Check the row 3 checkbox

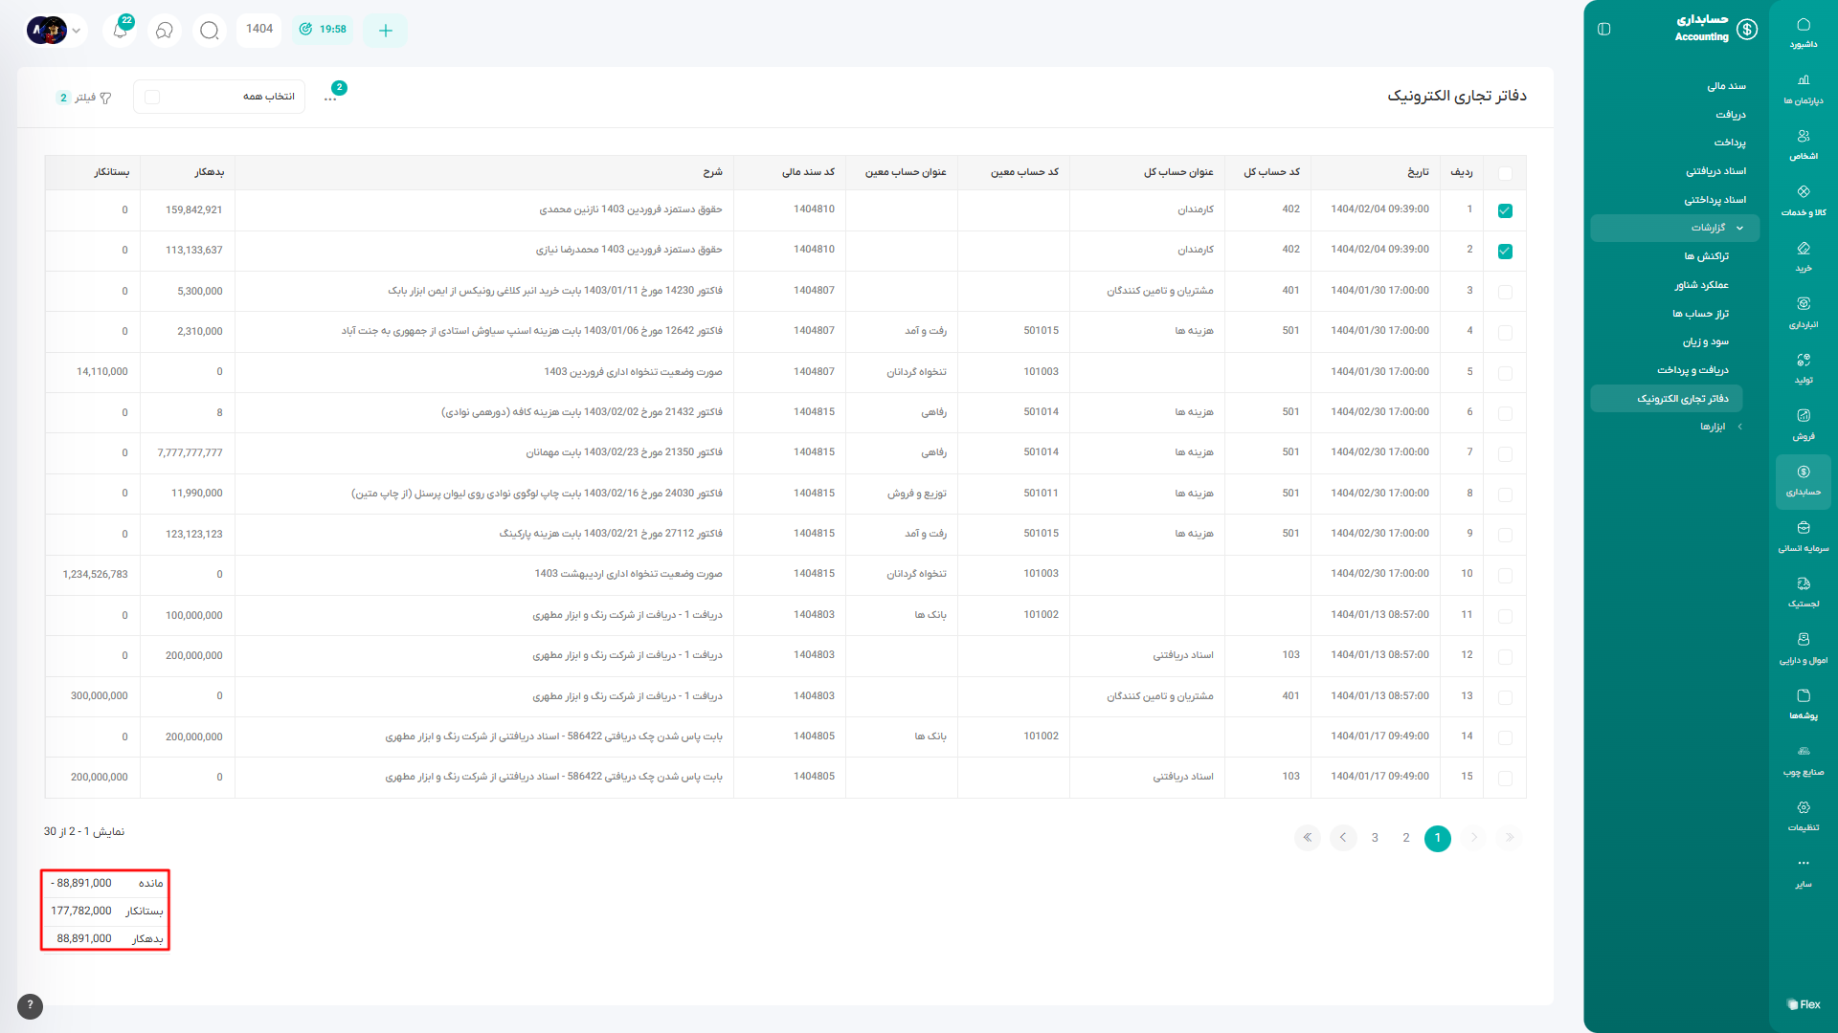coord(1505,292)
